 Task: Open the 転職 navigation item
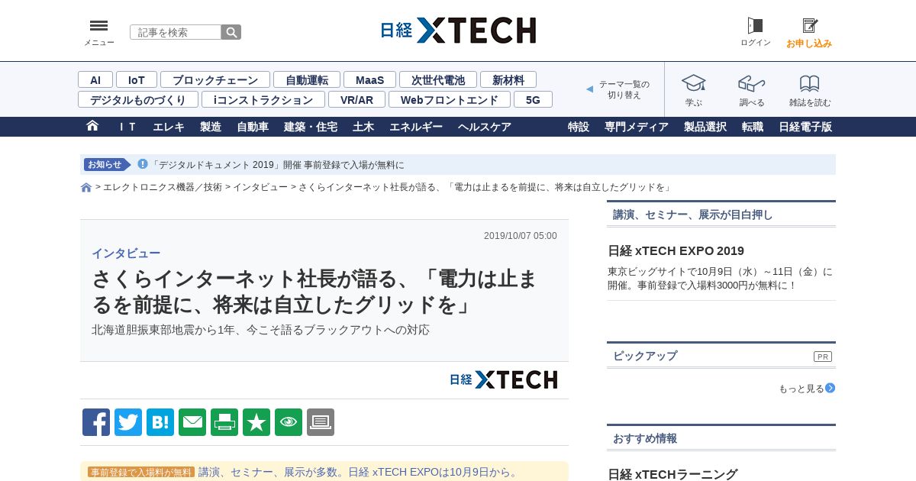click(753, 127)
